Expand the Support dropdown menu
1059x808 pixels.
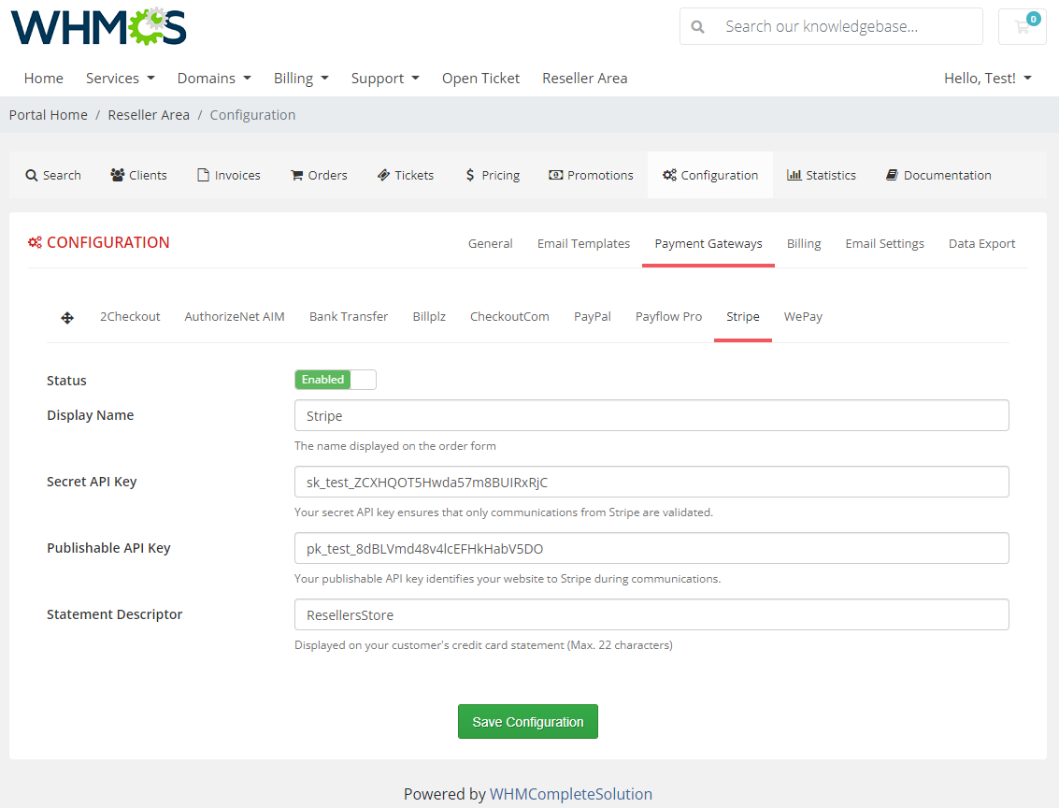click(x=385, y=79)
